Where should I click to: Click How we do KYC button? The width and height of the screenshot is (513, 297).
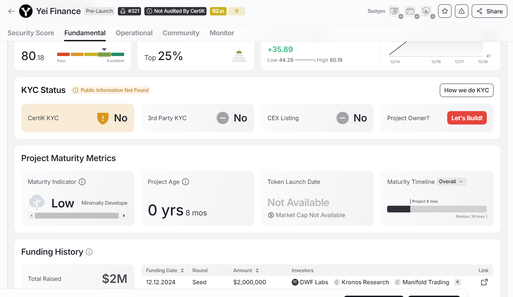(467, 90)
